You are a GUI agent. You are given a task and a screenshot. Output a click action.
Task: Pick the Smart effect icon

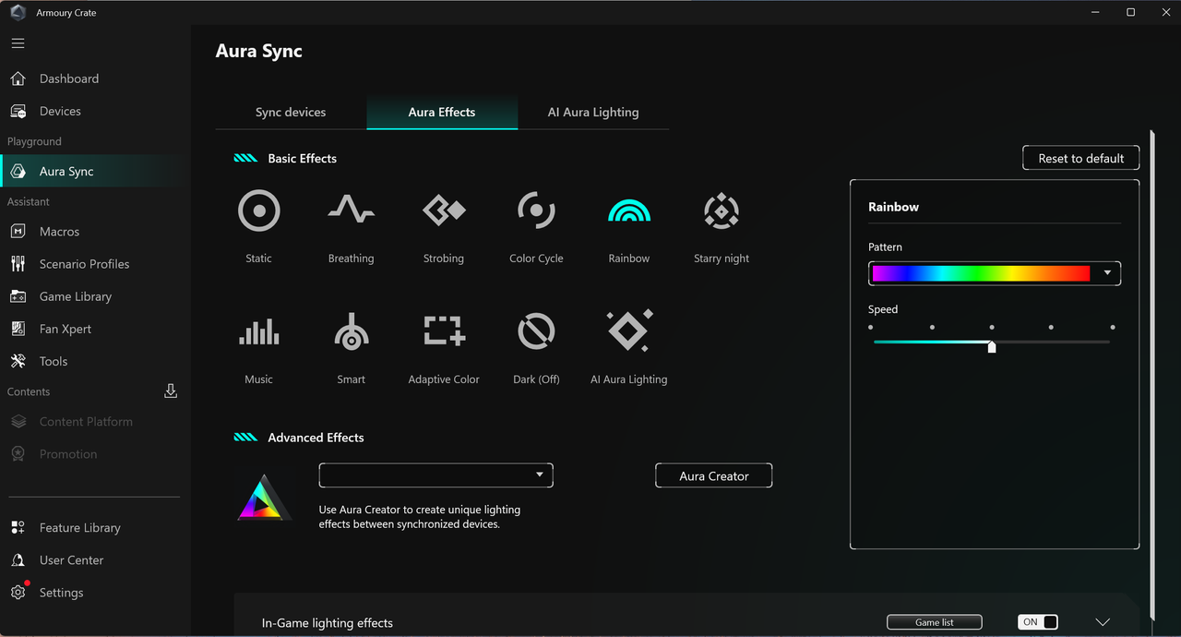pyautogui.click(x=351, y=331)
